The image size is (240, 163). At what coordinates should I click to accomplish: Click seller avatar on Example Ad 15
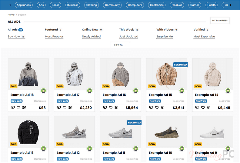pos(182,91)
